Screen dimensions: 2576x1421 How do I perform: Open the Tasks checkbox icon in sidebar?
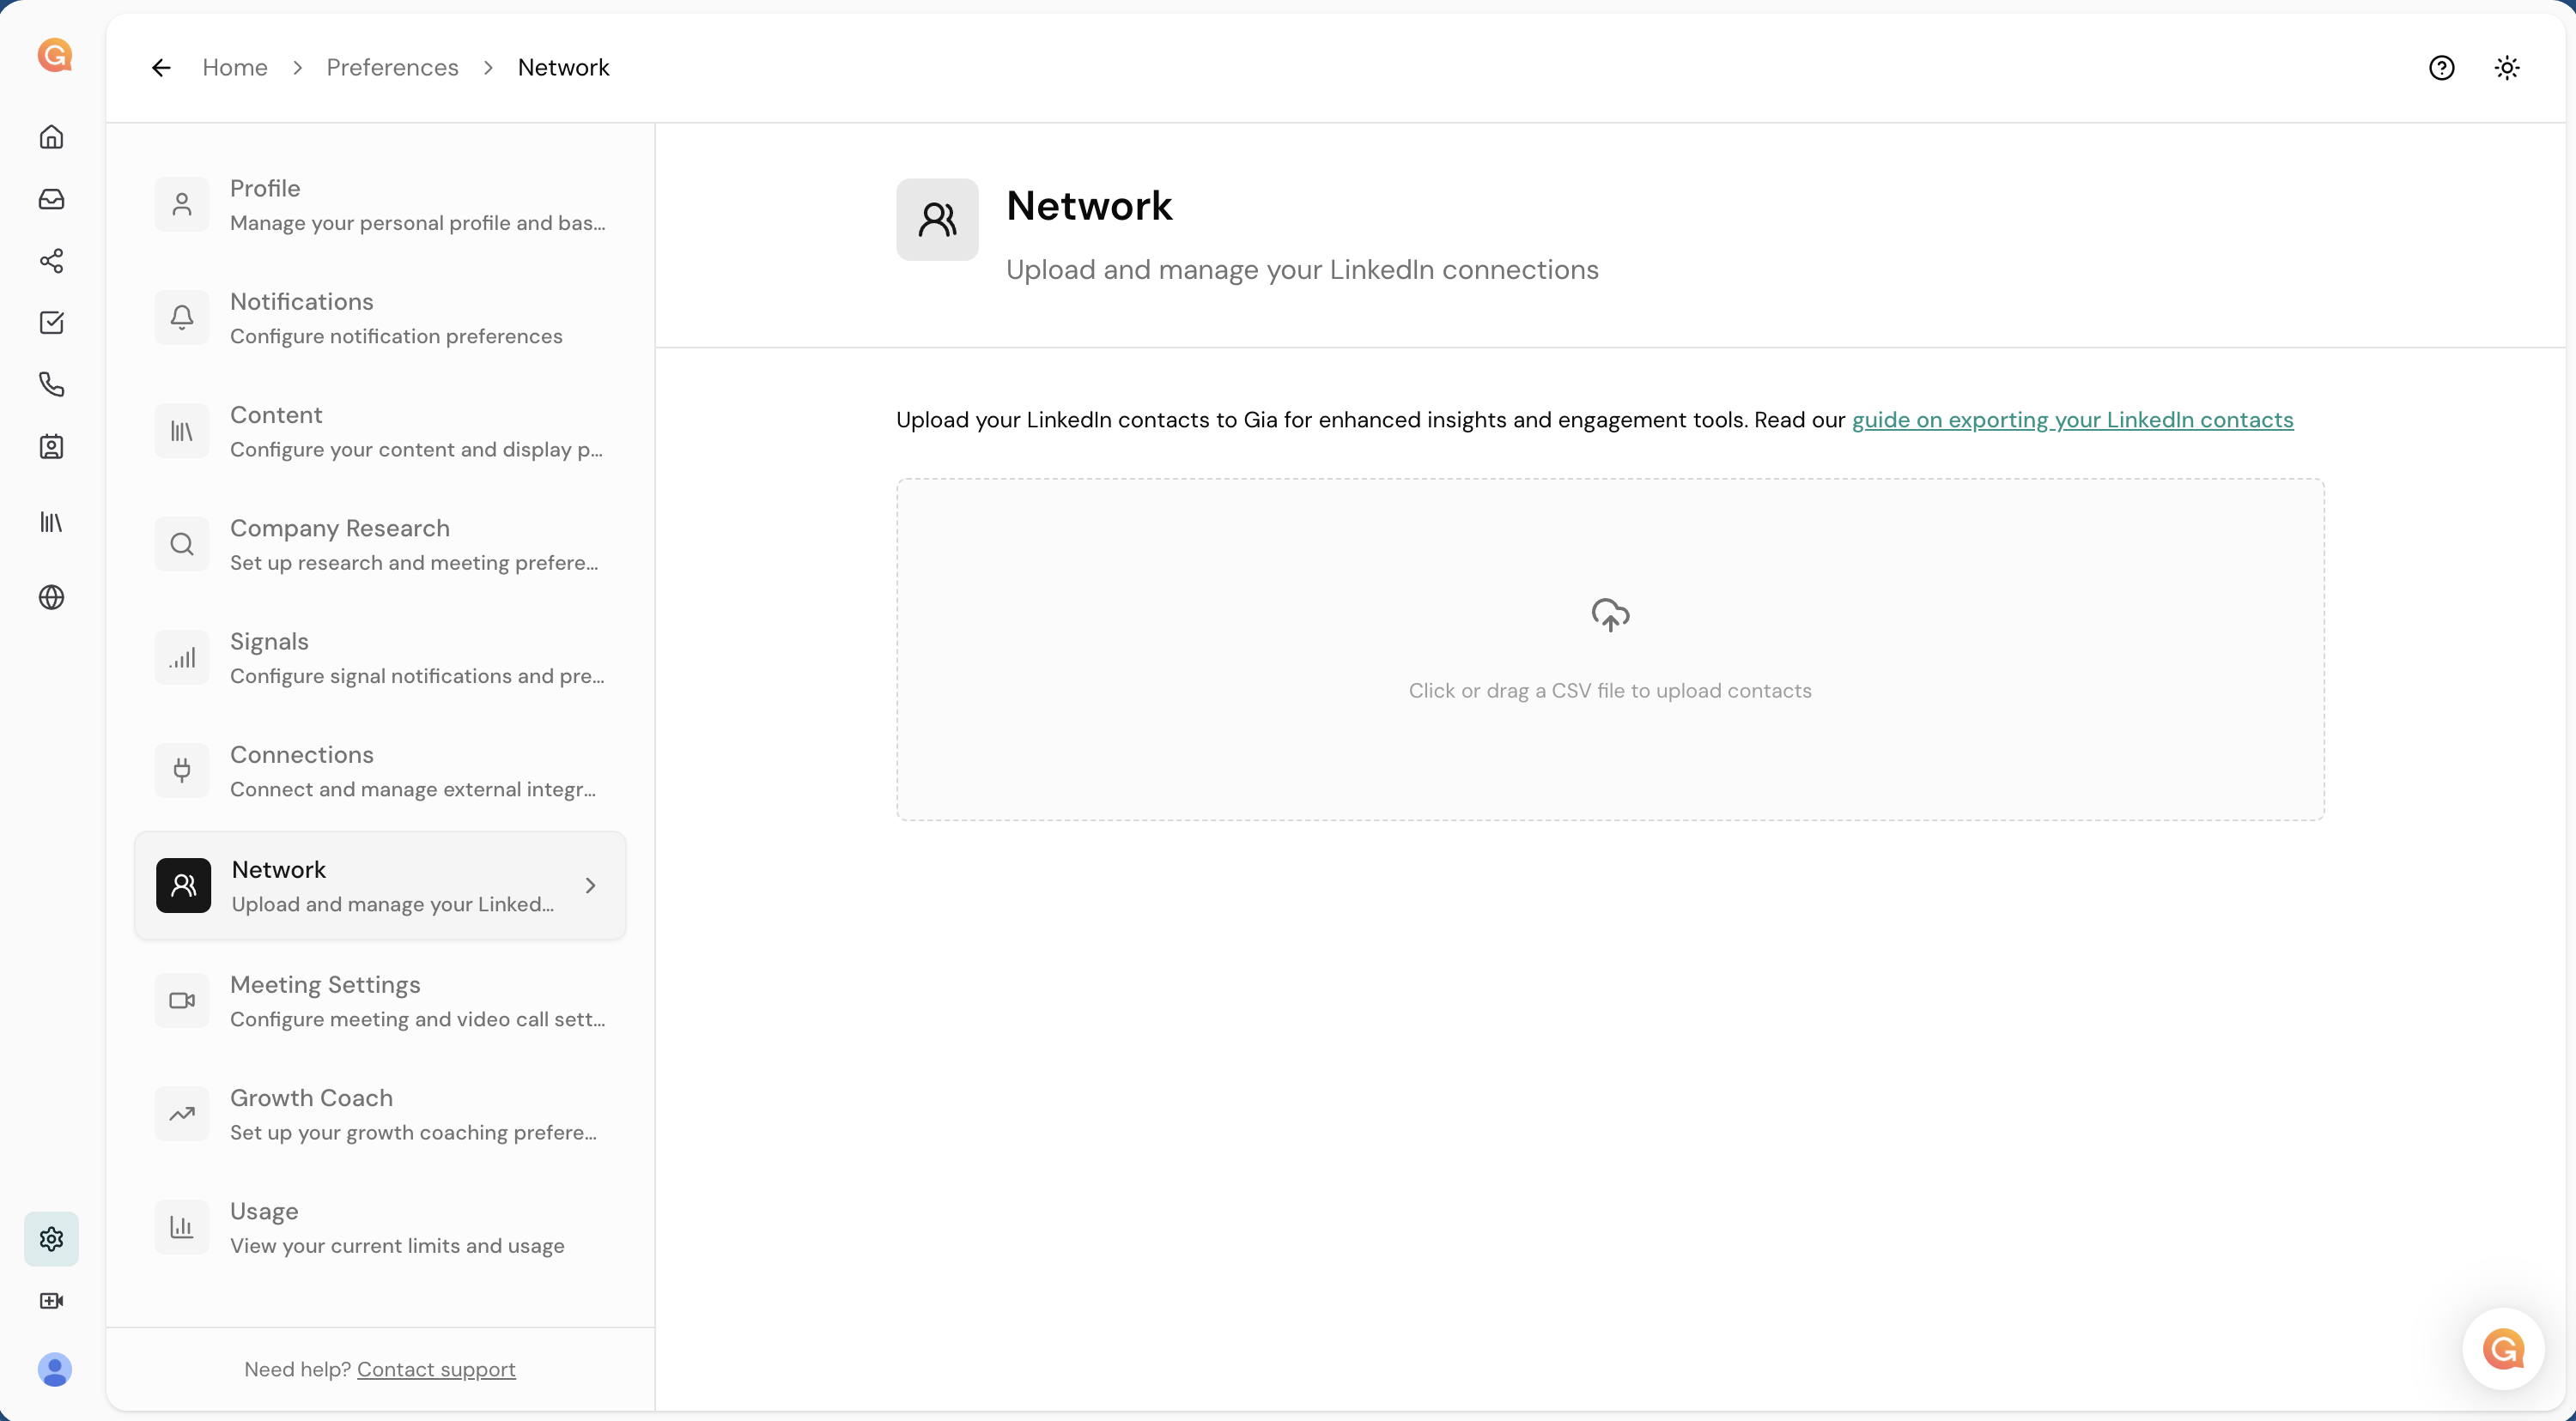pyautogui.click(x=52, y=323)
